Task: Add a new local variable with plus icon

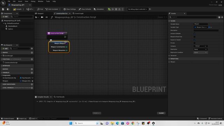Action: coord(32,88)
